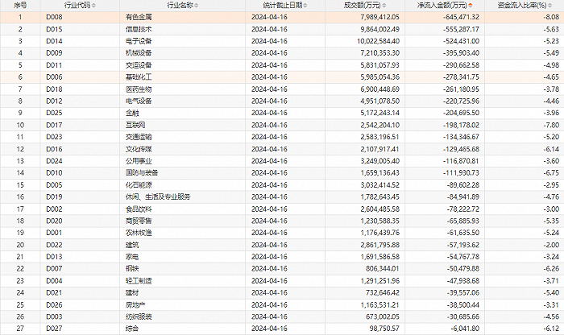Select the 综合 industry name
Image resolution: width=564 pixels, height=335 pixels.
tap(132, 329)
